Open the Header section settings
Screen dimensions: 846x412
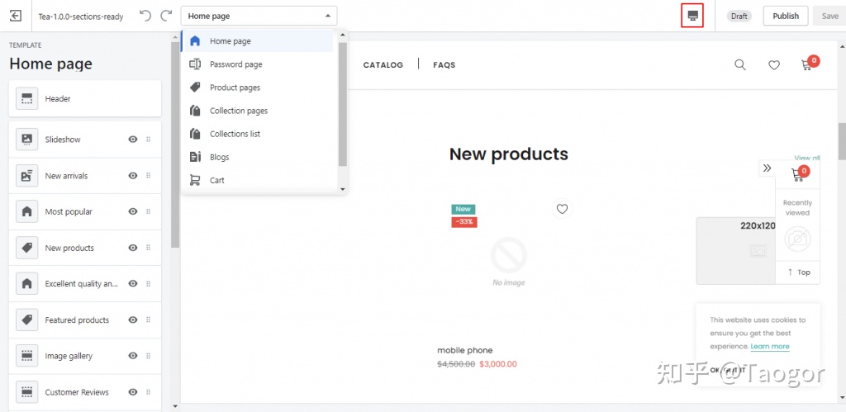pos(84,99)
